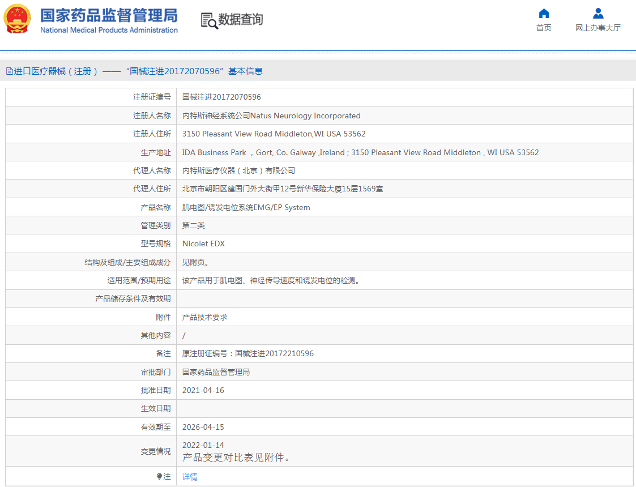636x487 pixels.
Task: Click the person icon above 网上办事大厅
Action: (598, 14)
